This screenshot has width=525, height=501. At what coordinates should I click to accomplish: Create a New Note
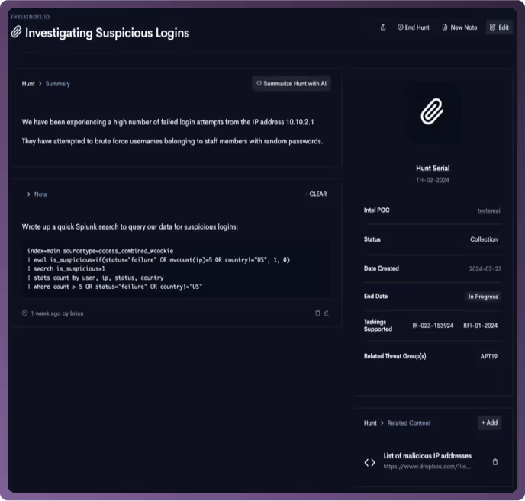459,27
